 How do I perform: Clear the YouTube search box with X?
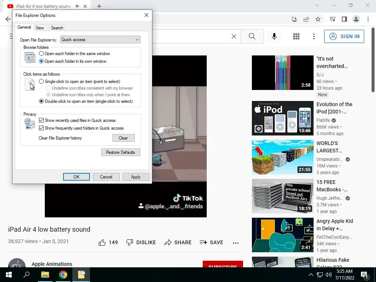tap(234, 36)
